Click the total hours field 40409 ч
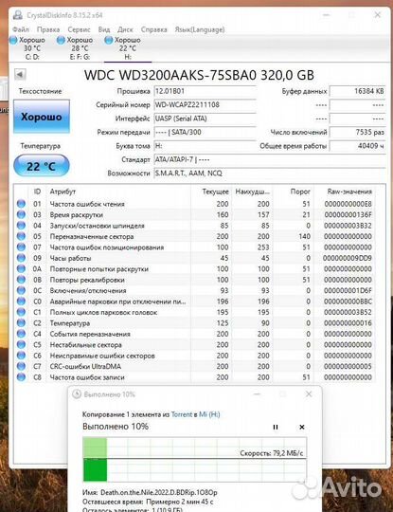The image size is (393, 512). (357, 146)
